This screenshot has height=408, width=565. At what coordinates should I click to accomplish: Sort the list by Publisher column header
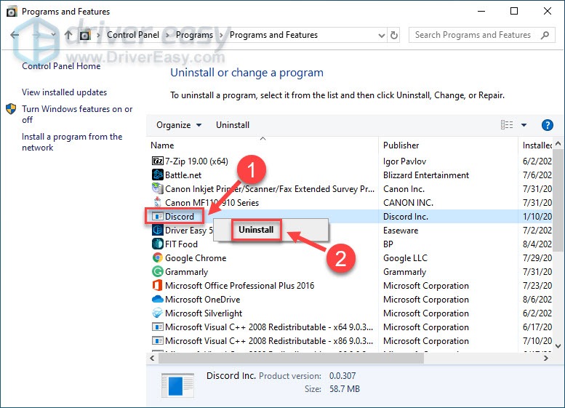pos(401,145)
